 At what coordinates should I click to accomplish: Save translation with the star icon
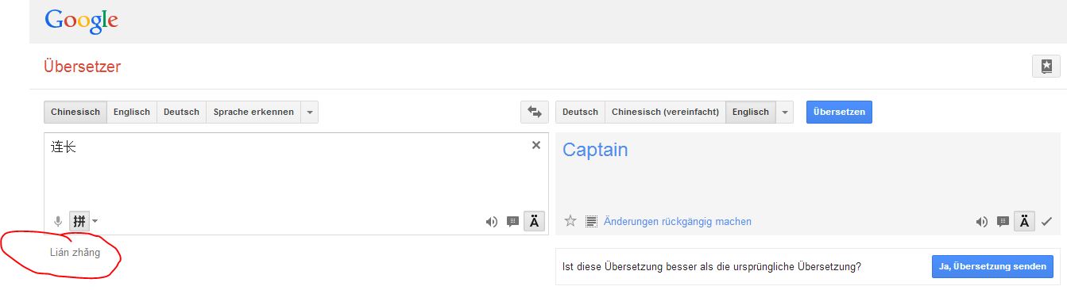pos(570,221)
